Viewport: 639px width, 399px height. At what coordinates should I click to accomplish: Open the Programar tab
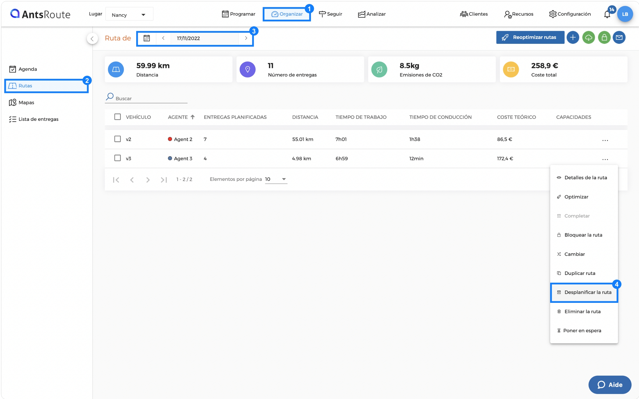coord(238,14)
